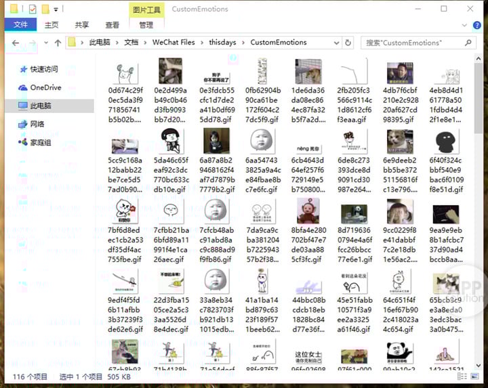
Task: Select file starting with 0e2d499a
Action: tap(171, 91)
